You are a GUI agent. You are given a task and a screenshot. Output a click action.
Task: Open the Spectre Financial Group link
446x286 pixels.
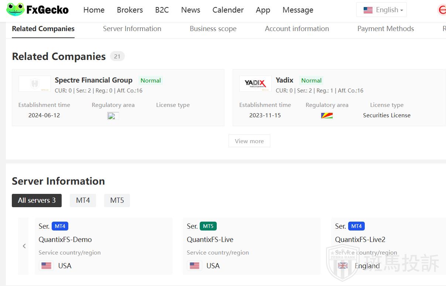[x=93, y=80]
